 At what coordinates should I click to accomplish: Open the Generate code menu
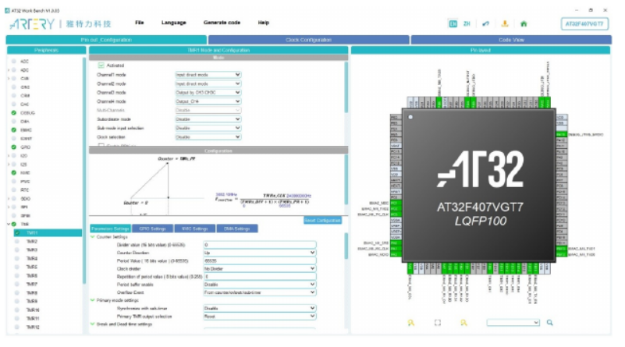[222, 23]
